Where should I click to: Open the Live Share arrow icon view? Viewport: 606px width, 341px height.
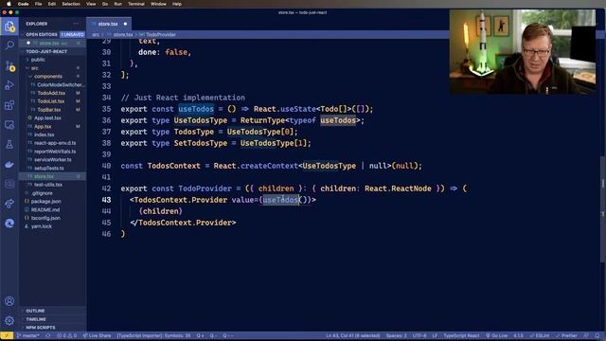[x=9, y=204]
